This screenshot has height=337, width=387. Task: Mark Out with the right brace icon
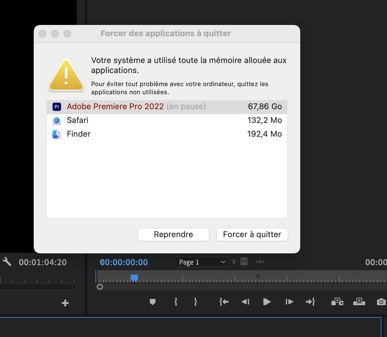point(196,302)
